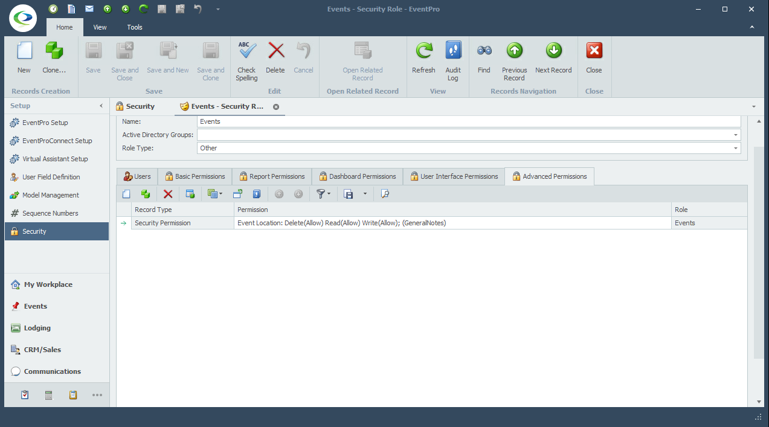Click into the Name field containing Events

469,121
